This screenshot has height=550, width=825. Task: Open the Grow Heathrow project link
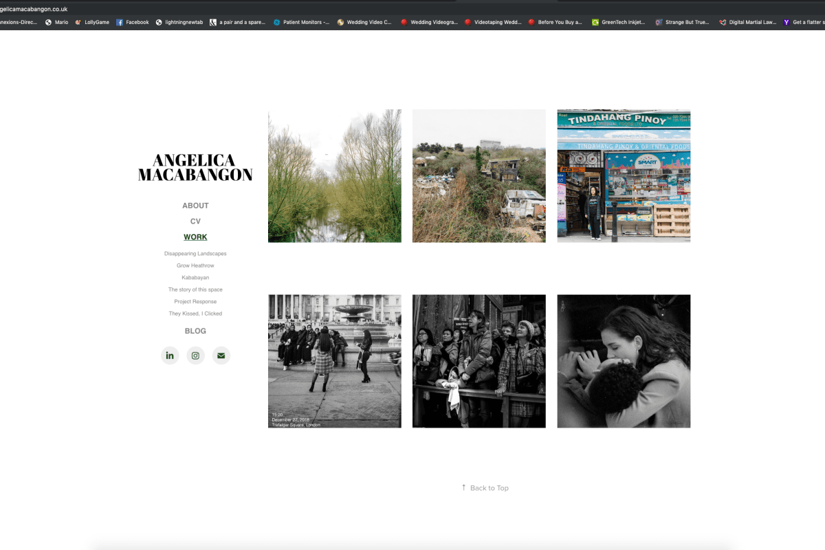click(195, 265)
